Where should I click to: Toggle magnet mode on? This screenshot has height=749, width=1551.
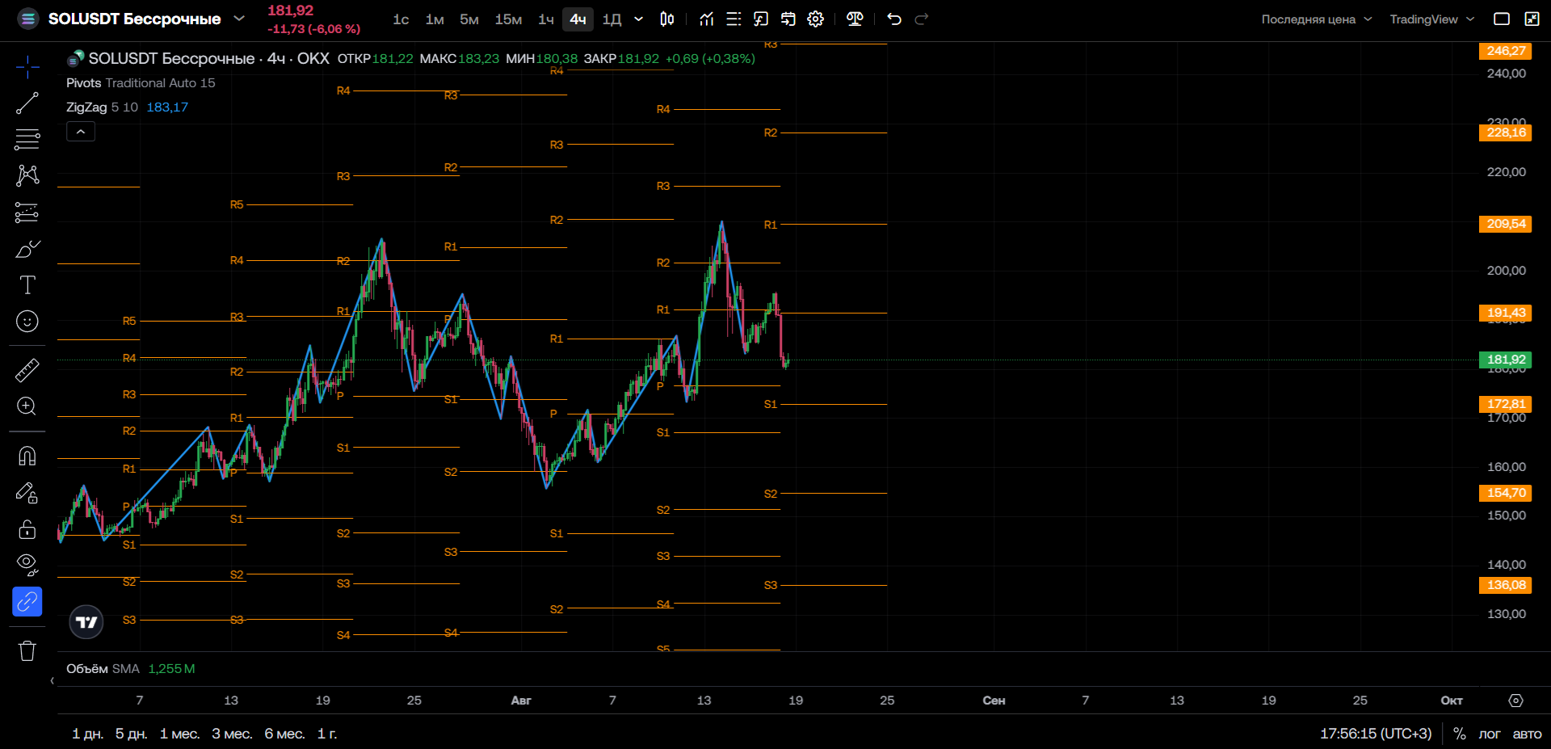pyautogui.click(x=27, y=457)
